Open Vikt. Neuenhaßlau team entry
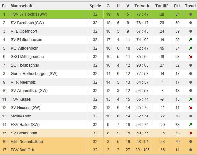Viewport: 197px width, 155px height. coord(27,141)
